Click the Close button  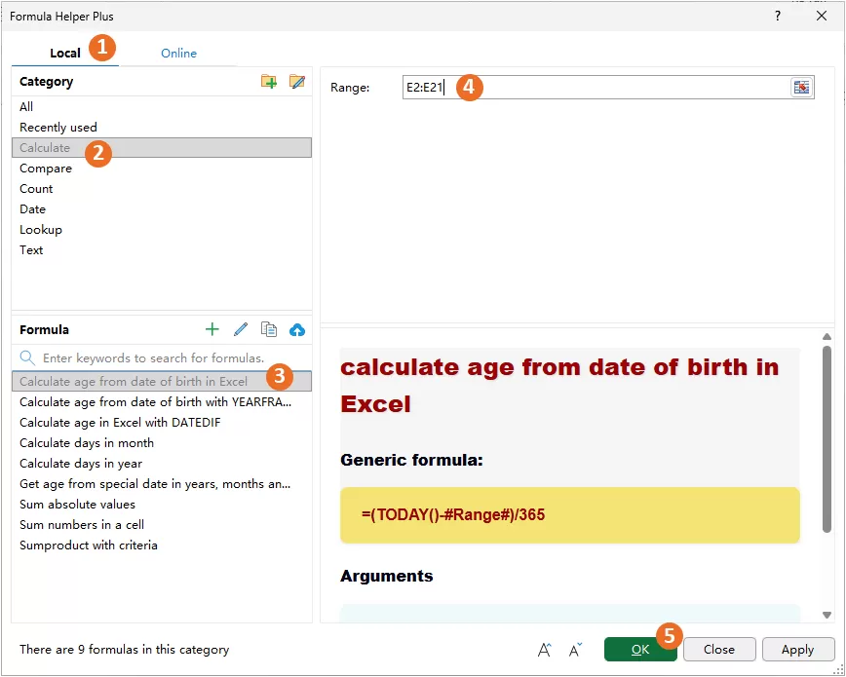tap(719, 650)
